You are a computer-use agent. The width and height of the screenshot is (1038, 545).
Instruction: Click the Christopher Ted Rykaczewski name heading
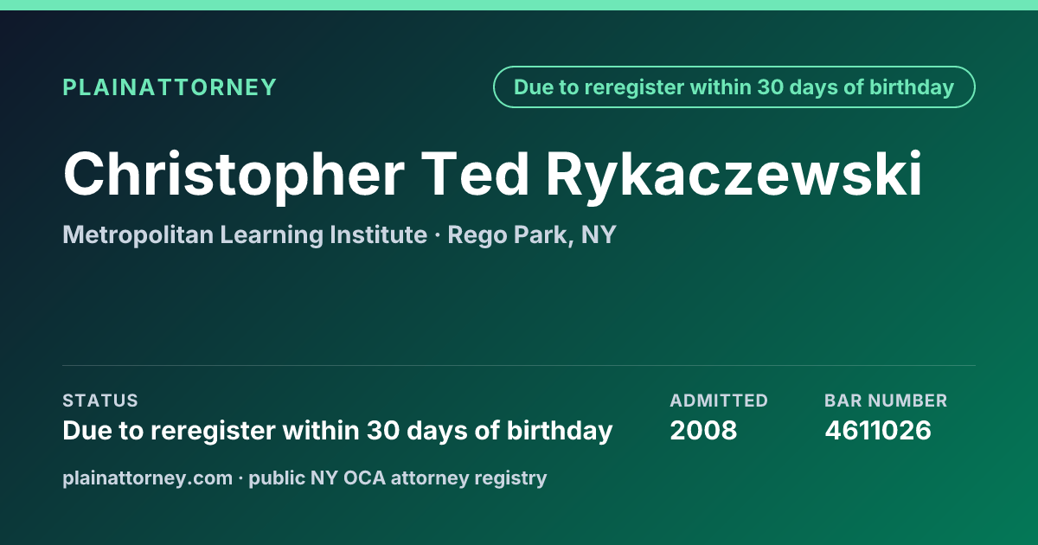click(493, 176)
